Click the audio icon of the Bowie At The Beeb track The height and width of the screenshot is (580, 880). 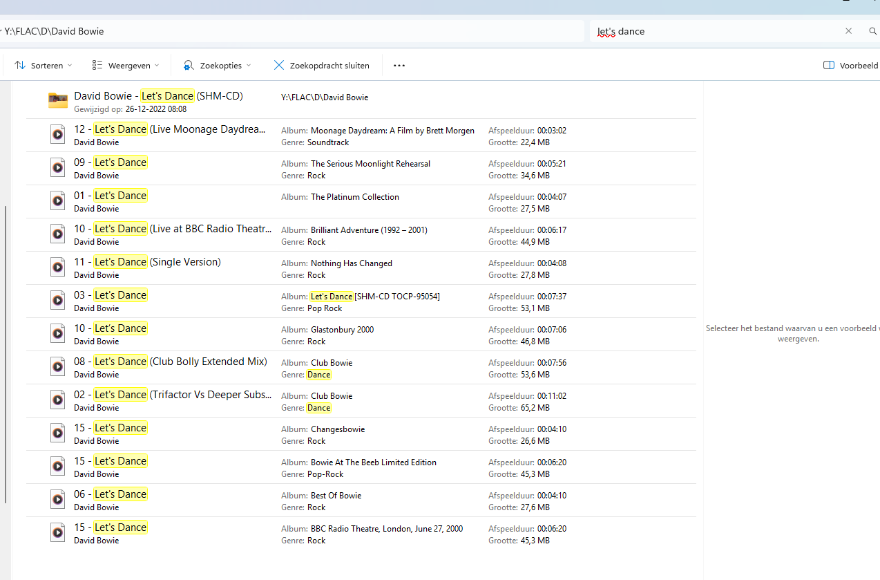pos(58,467)
